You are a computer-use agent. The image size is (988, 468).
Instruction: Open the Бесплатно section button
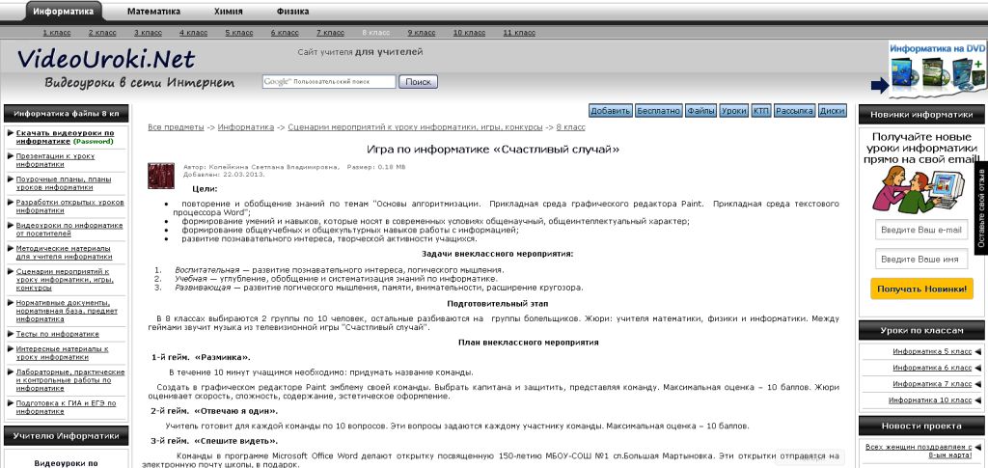[x=659, y=111]
